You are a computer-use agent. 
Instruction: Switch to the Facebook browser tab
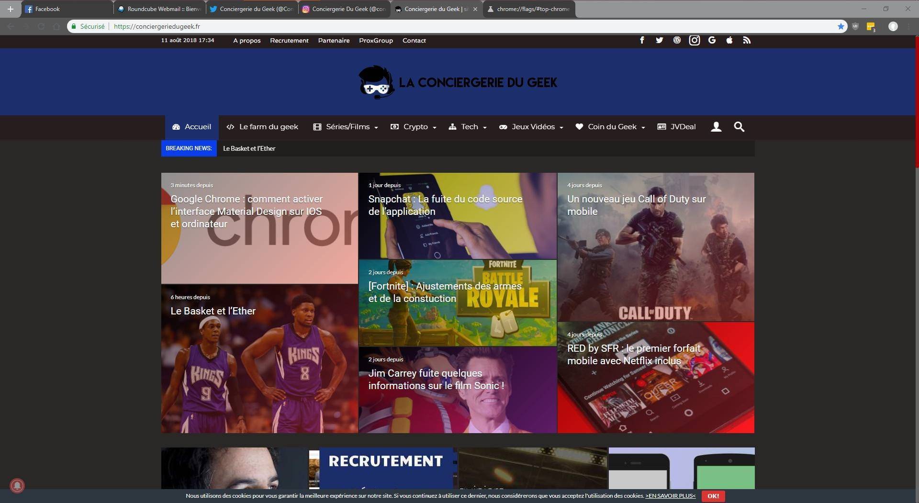coord(67,9)
